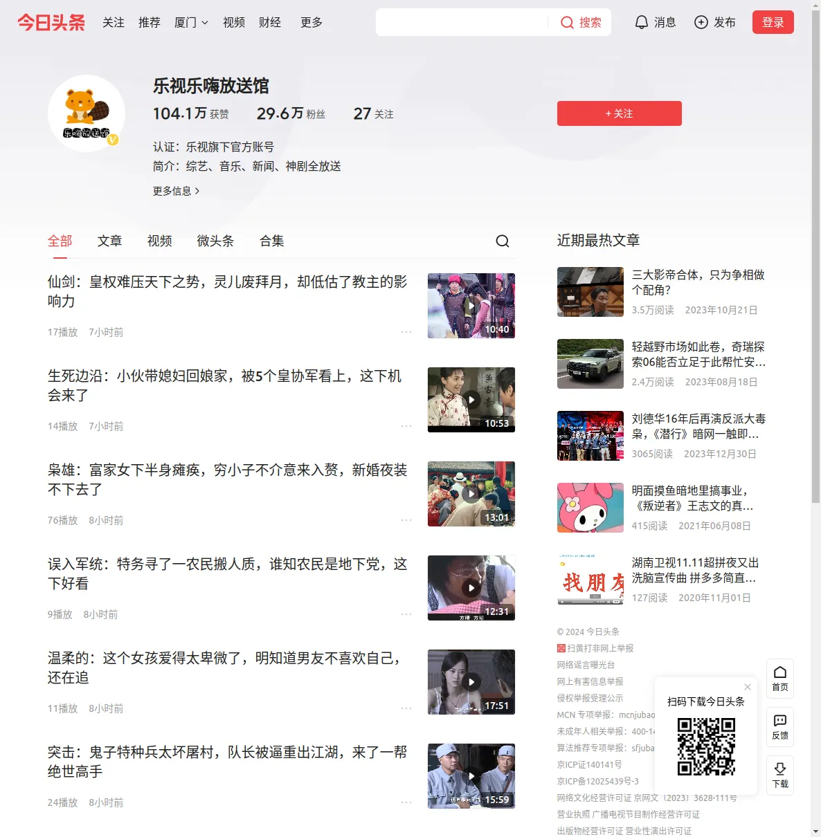The height and width of the screenshot is (837, 821).
Task: Open hot article 刘德华16年后再演反派
Action: tap(698, 426)
